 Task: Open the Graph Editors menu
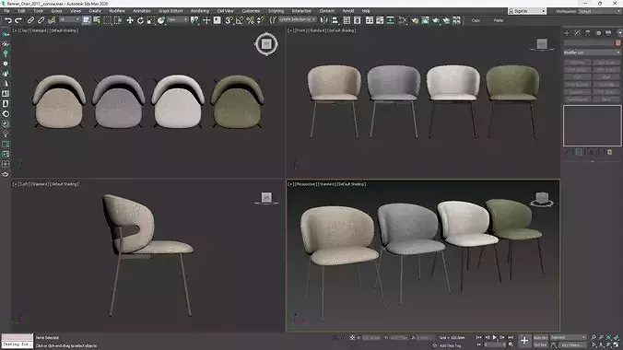[x=170, y=11]
